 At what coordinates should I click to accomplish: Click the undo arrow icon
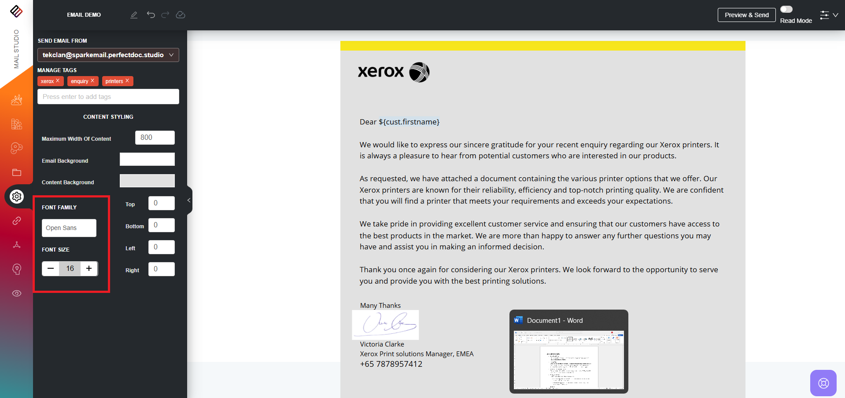point(151,15)
